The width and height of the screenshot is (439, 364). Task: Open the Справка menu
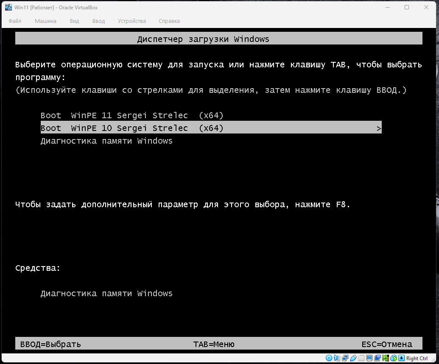[169, 21]
